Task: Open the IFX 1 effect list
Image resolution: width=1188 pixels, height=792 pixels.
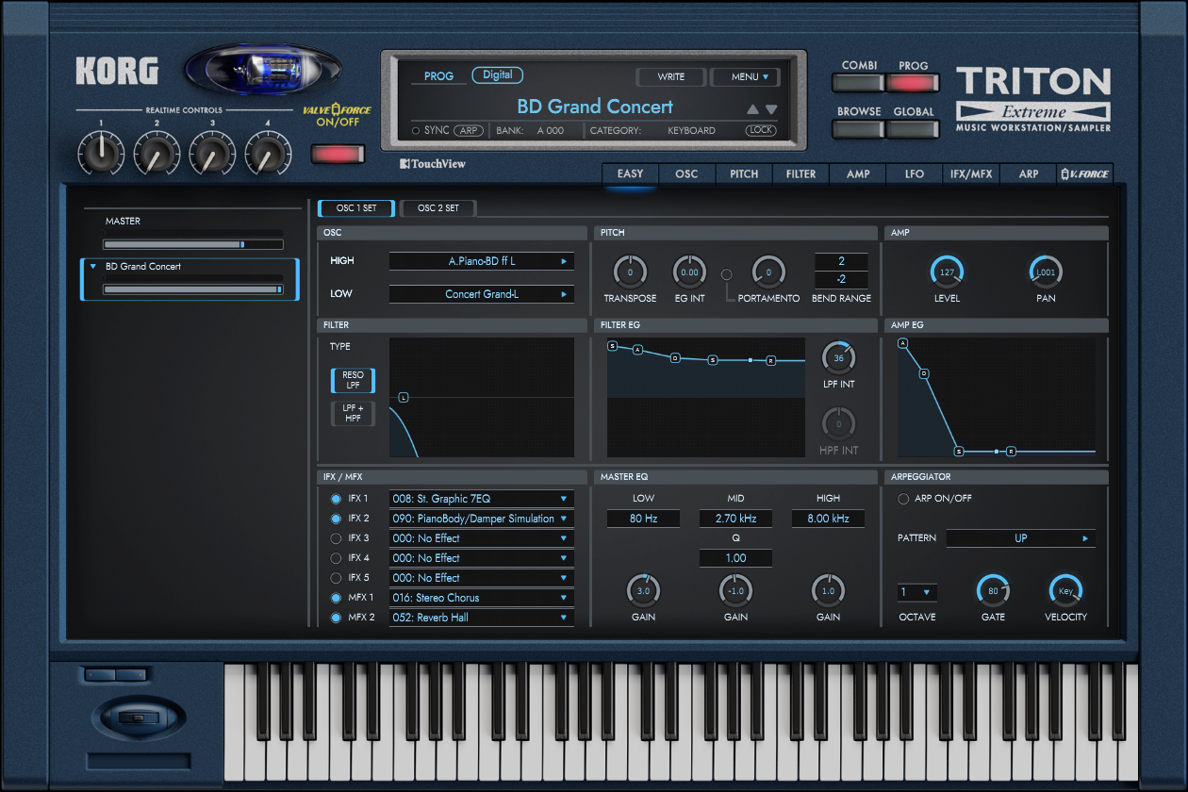Action: point(482,498)
